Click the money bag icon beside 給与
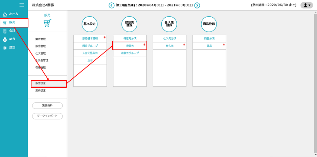The image size is (317, 157). pyautogui.click(x=5, y=39)
